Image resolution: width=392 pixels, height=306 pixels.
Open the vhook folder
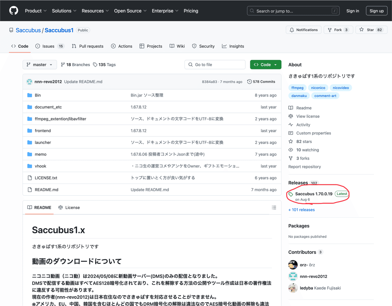41,166
